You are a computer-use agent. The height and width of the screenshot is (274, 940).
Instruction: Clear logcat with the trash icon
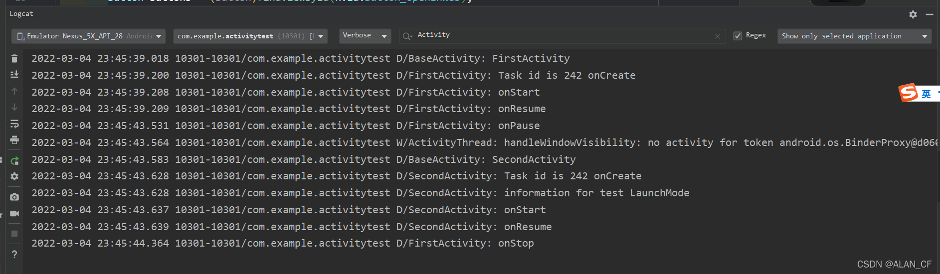tap(14, 58)
